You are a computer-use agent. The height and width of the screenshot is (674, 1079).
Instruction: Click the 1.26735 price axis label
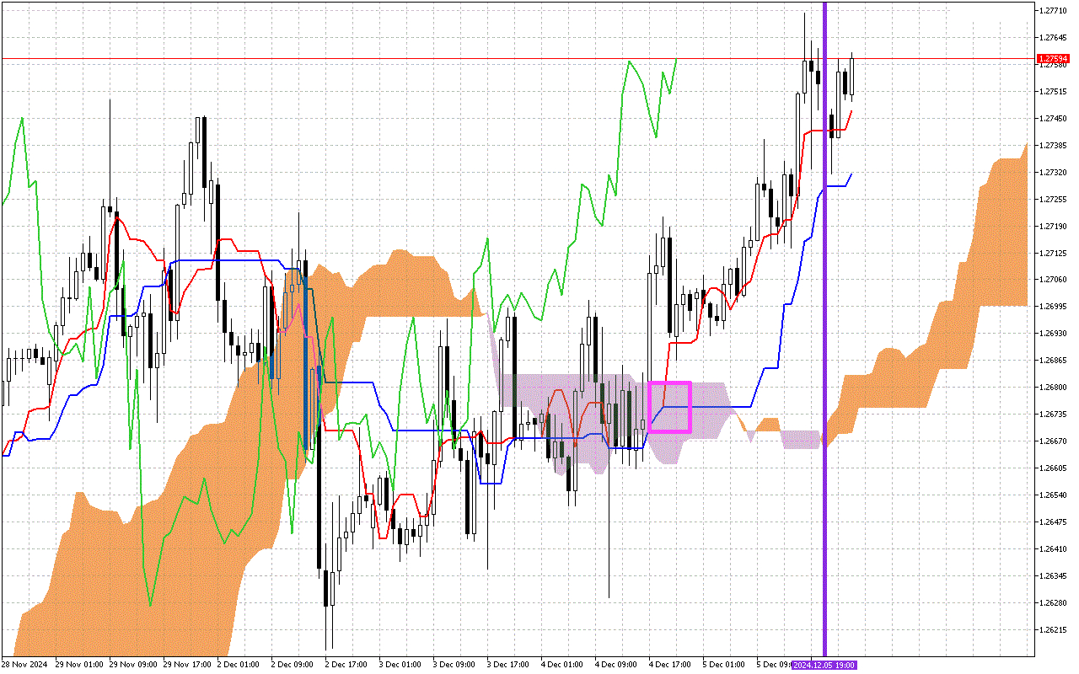tap(1053, 415)
